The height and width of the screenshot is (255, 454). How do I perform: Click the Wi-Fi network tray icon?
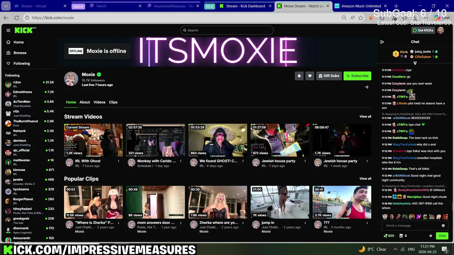(x=403, y=249)
